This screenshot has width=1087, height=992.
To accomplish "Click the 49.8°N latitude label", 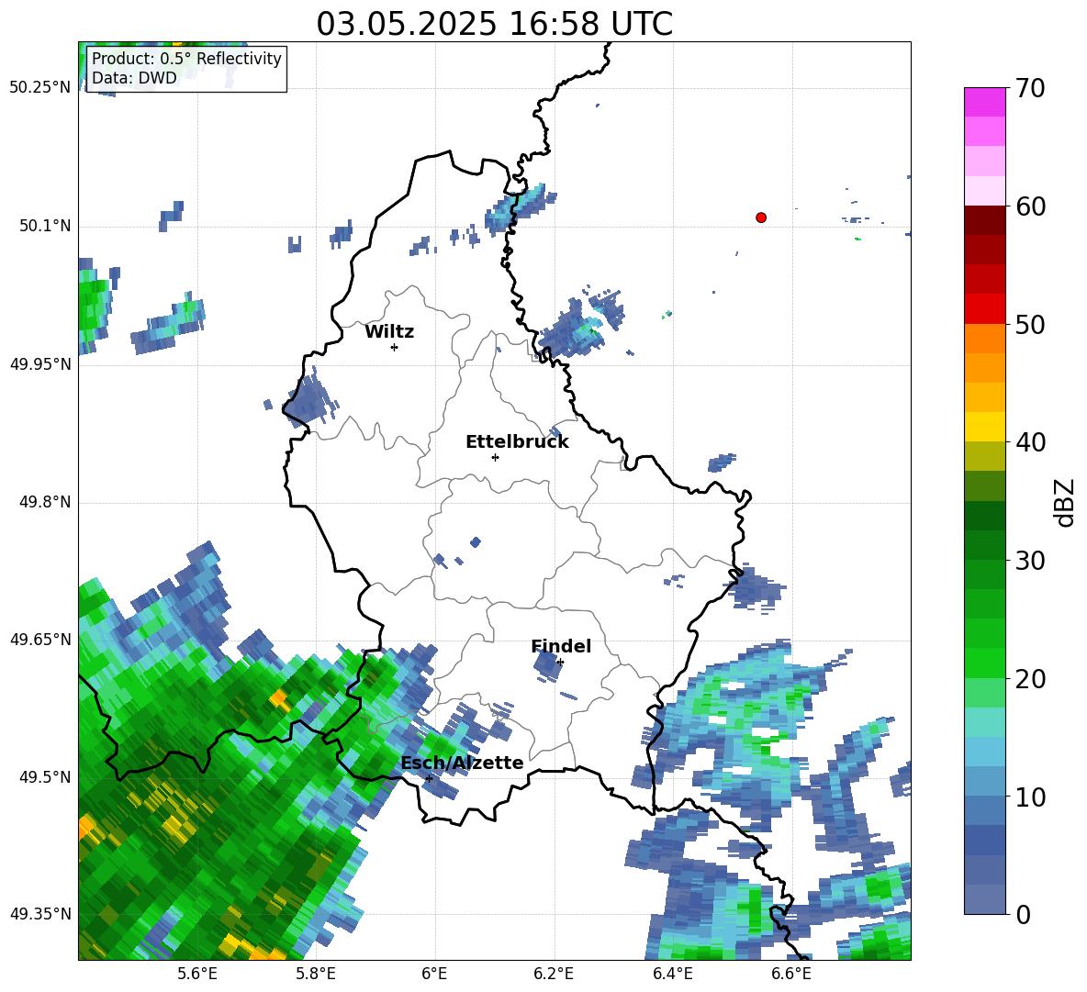I will coord(45,502).
